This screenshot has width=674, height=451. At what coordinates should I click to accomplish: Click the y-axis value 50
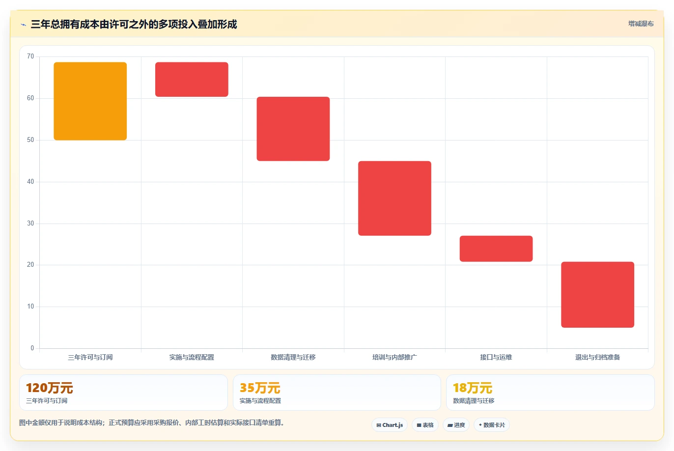click(30, 140)
